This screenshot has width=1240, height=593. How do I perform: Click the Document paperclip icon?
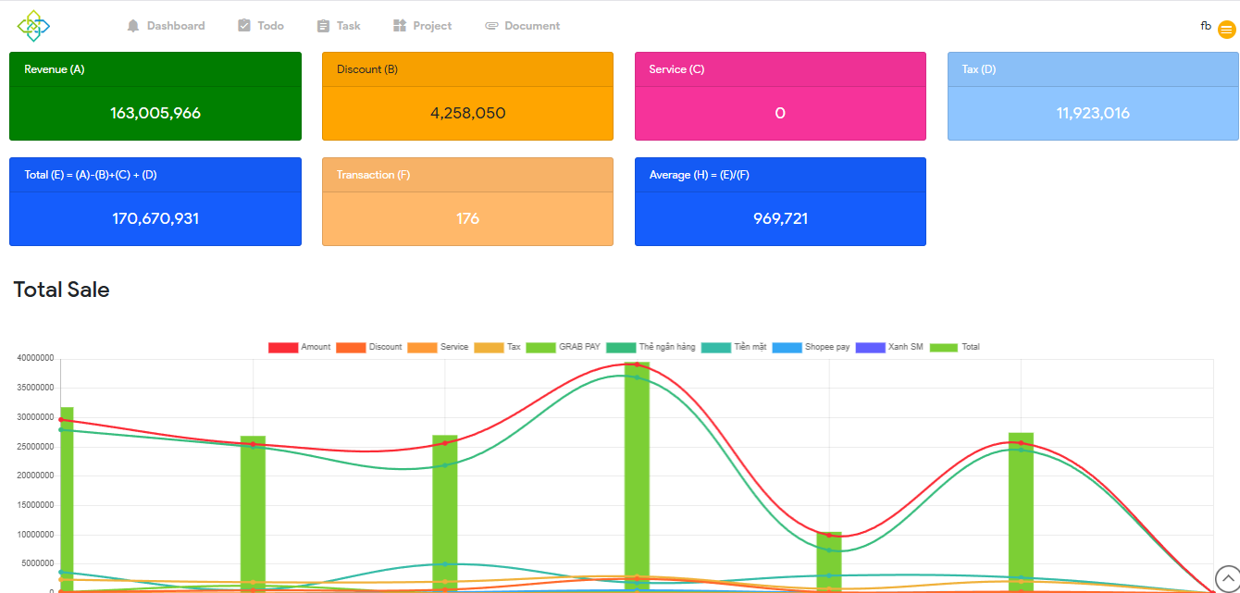tap(491, 26)
